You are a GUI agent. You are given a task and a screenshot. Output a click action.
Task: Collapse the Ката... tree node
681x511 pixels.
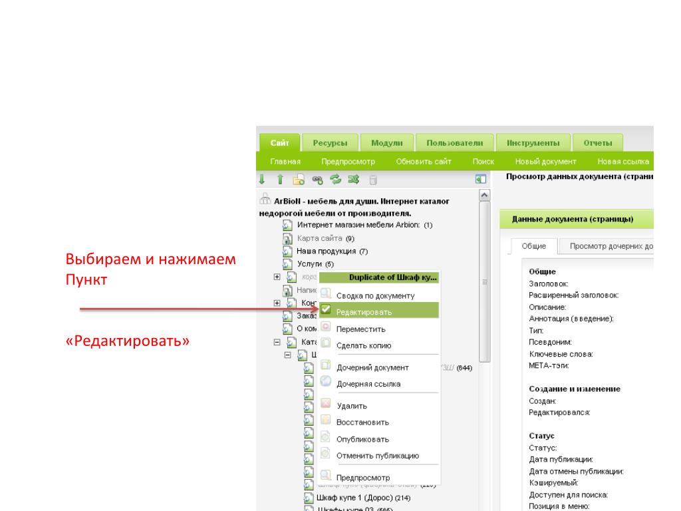[277, 342]
